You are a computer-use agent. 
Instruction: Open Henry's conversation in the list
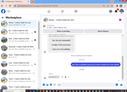point(19,24)
